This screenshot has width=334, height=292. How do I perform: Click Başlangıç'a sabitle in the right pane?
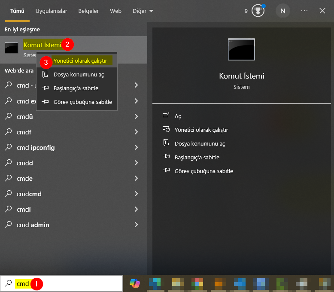pos(197,157)
